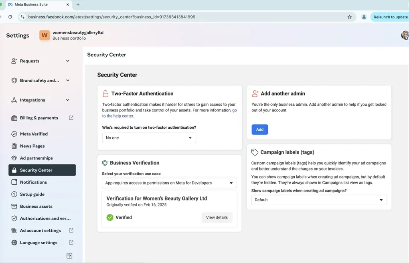Image resolution: width=409 pixels, height=263 pixels.
Task: Open Ad partnerships in sidebar
Action: [42, 158]
